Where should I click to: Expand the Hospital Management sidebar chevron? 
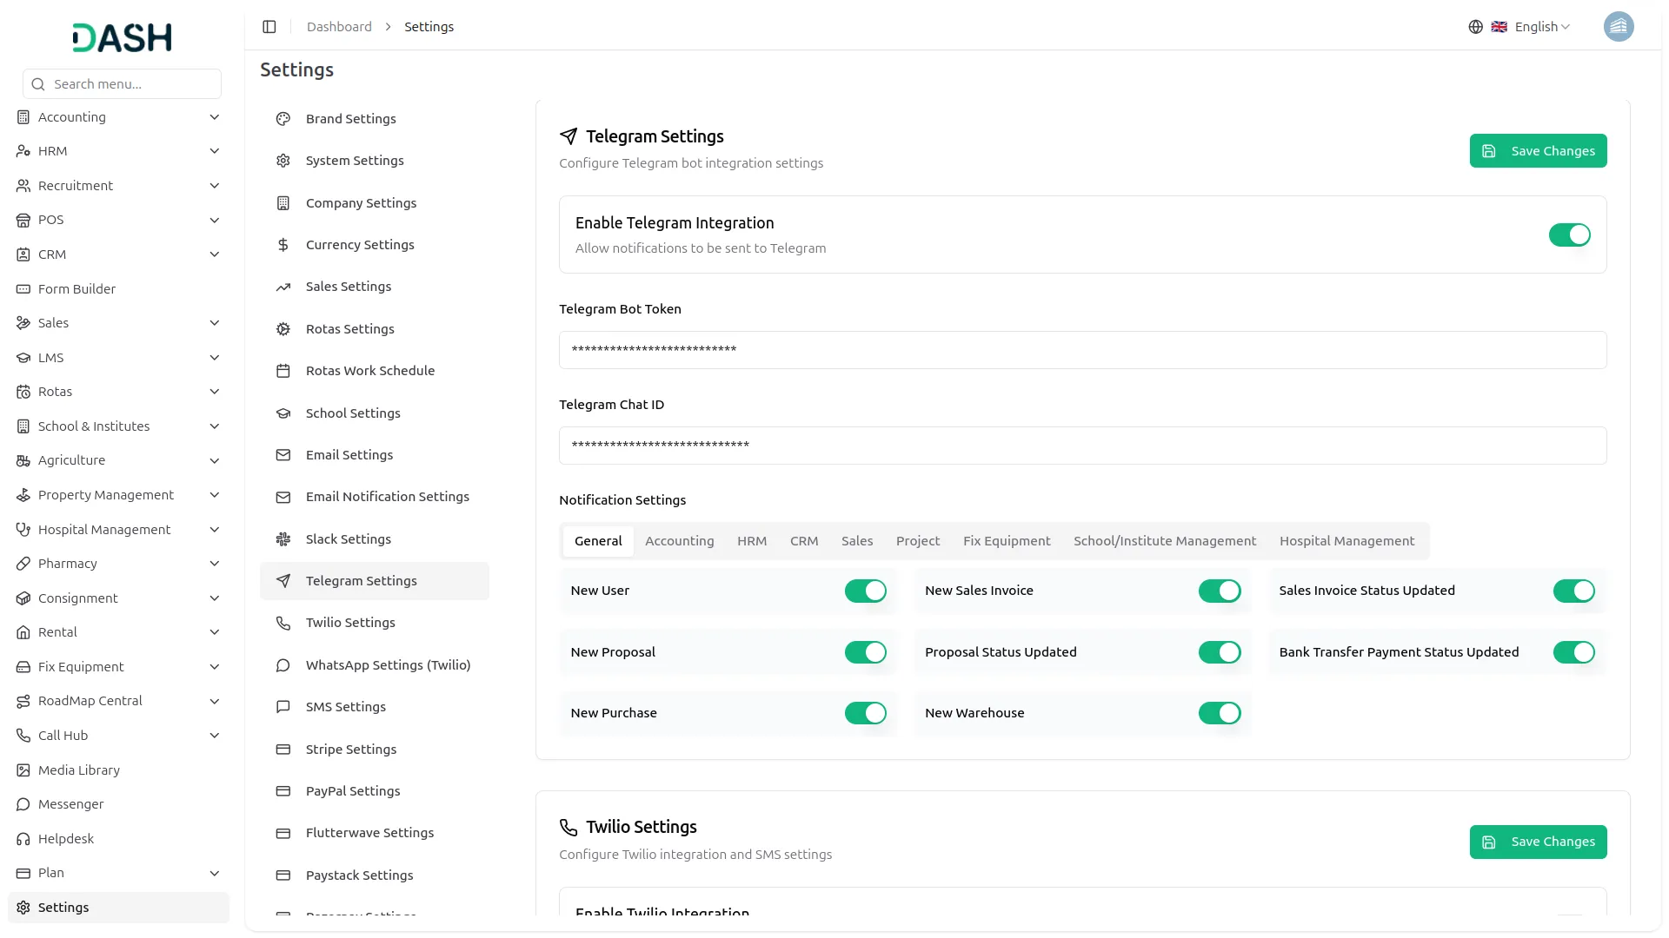(x=214, y=530)
